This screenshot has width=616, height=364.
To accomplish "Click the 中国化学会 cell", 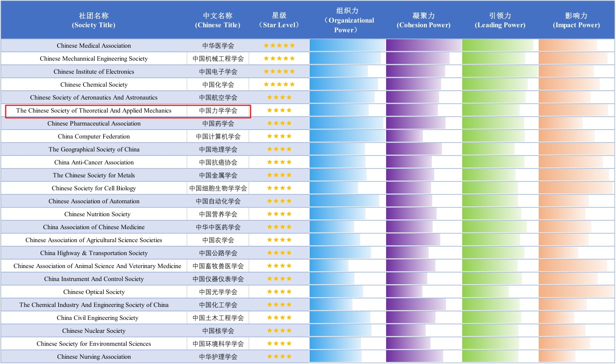I will pyautogui.click(x=218, y=85).
